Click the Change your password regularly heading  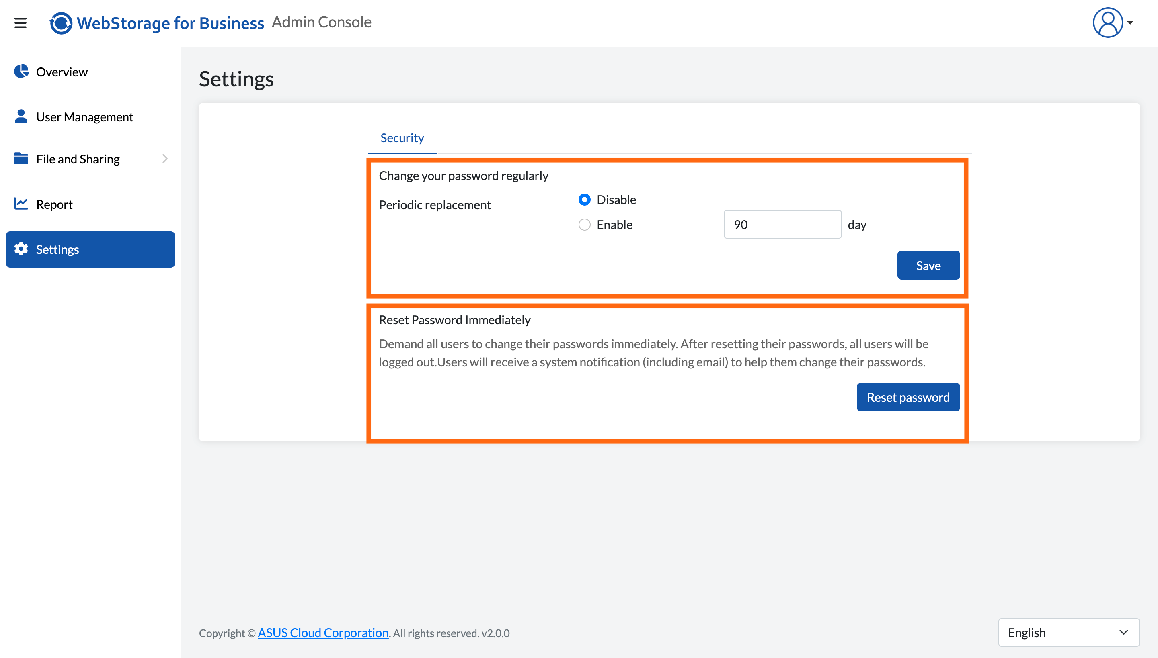[463, 175]
